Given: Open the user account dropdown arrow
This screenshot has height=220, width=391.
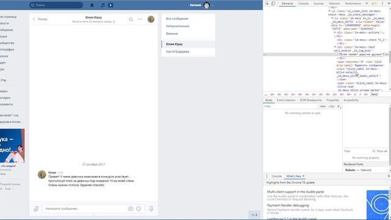Looking at the screenshot, I should coord(213,5).
